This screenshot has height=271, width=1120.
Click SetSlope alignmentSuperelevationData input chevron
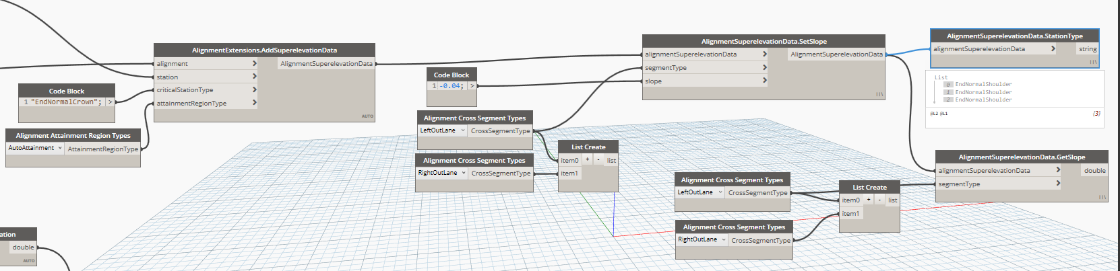coord(764,54)
